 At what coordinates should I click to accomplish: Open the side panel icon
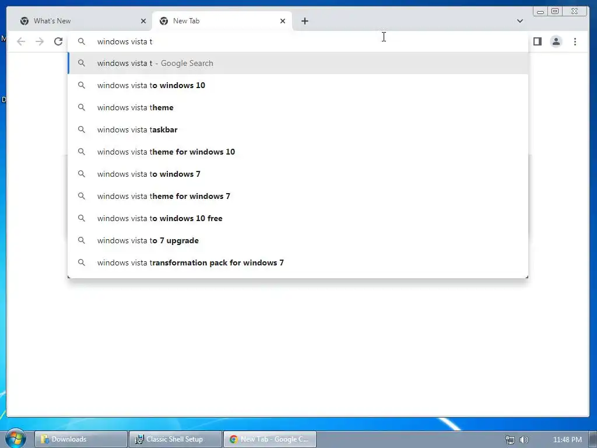537,41
